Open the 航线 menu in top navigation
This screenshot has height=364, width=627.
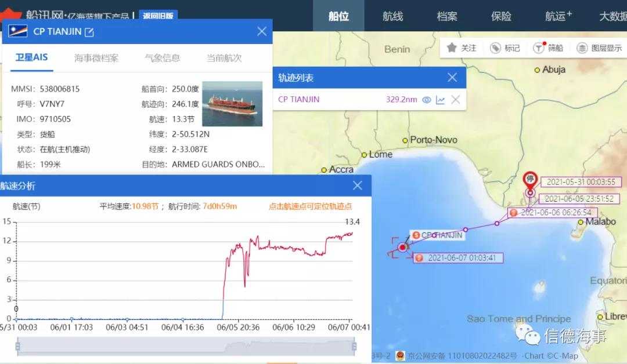(x=392, y=16)
